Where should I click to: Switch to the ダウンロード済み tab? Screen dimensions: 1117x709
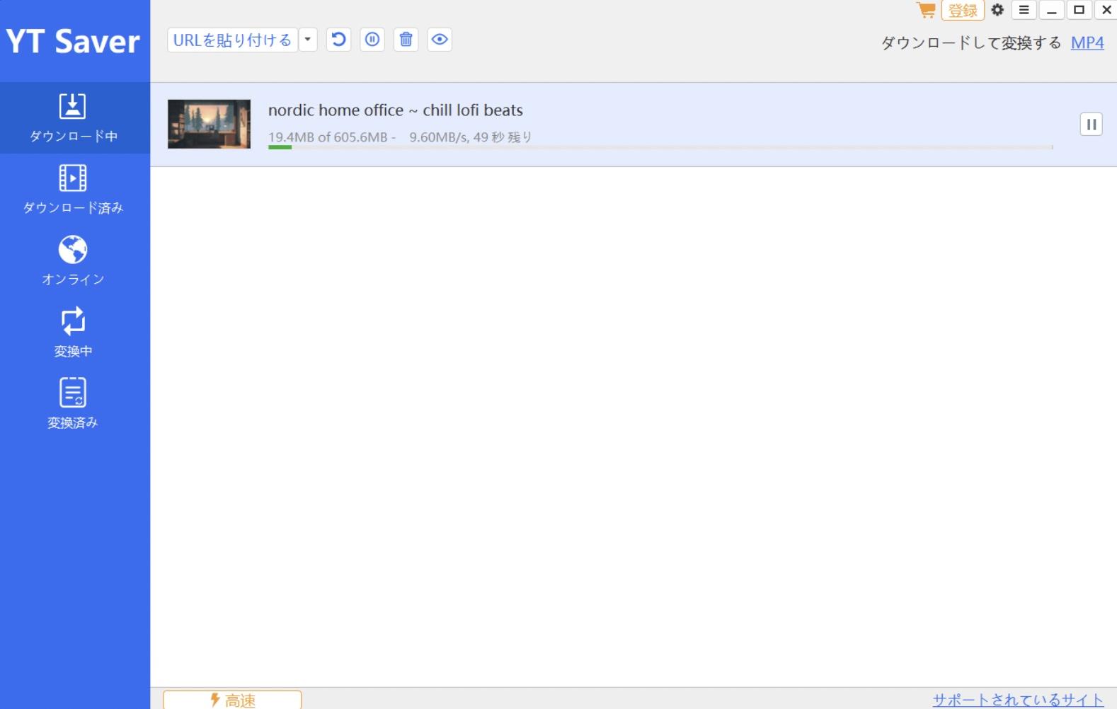click(x=74, y=189)
